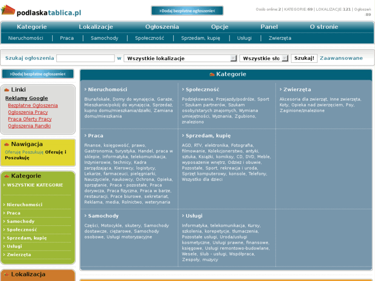Open Społeczność in sidebar Kategorie list
Screen dimensions: 375x281
click(22, 230)
